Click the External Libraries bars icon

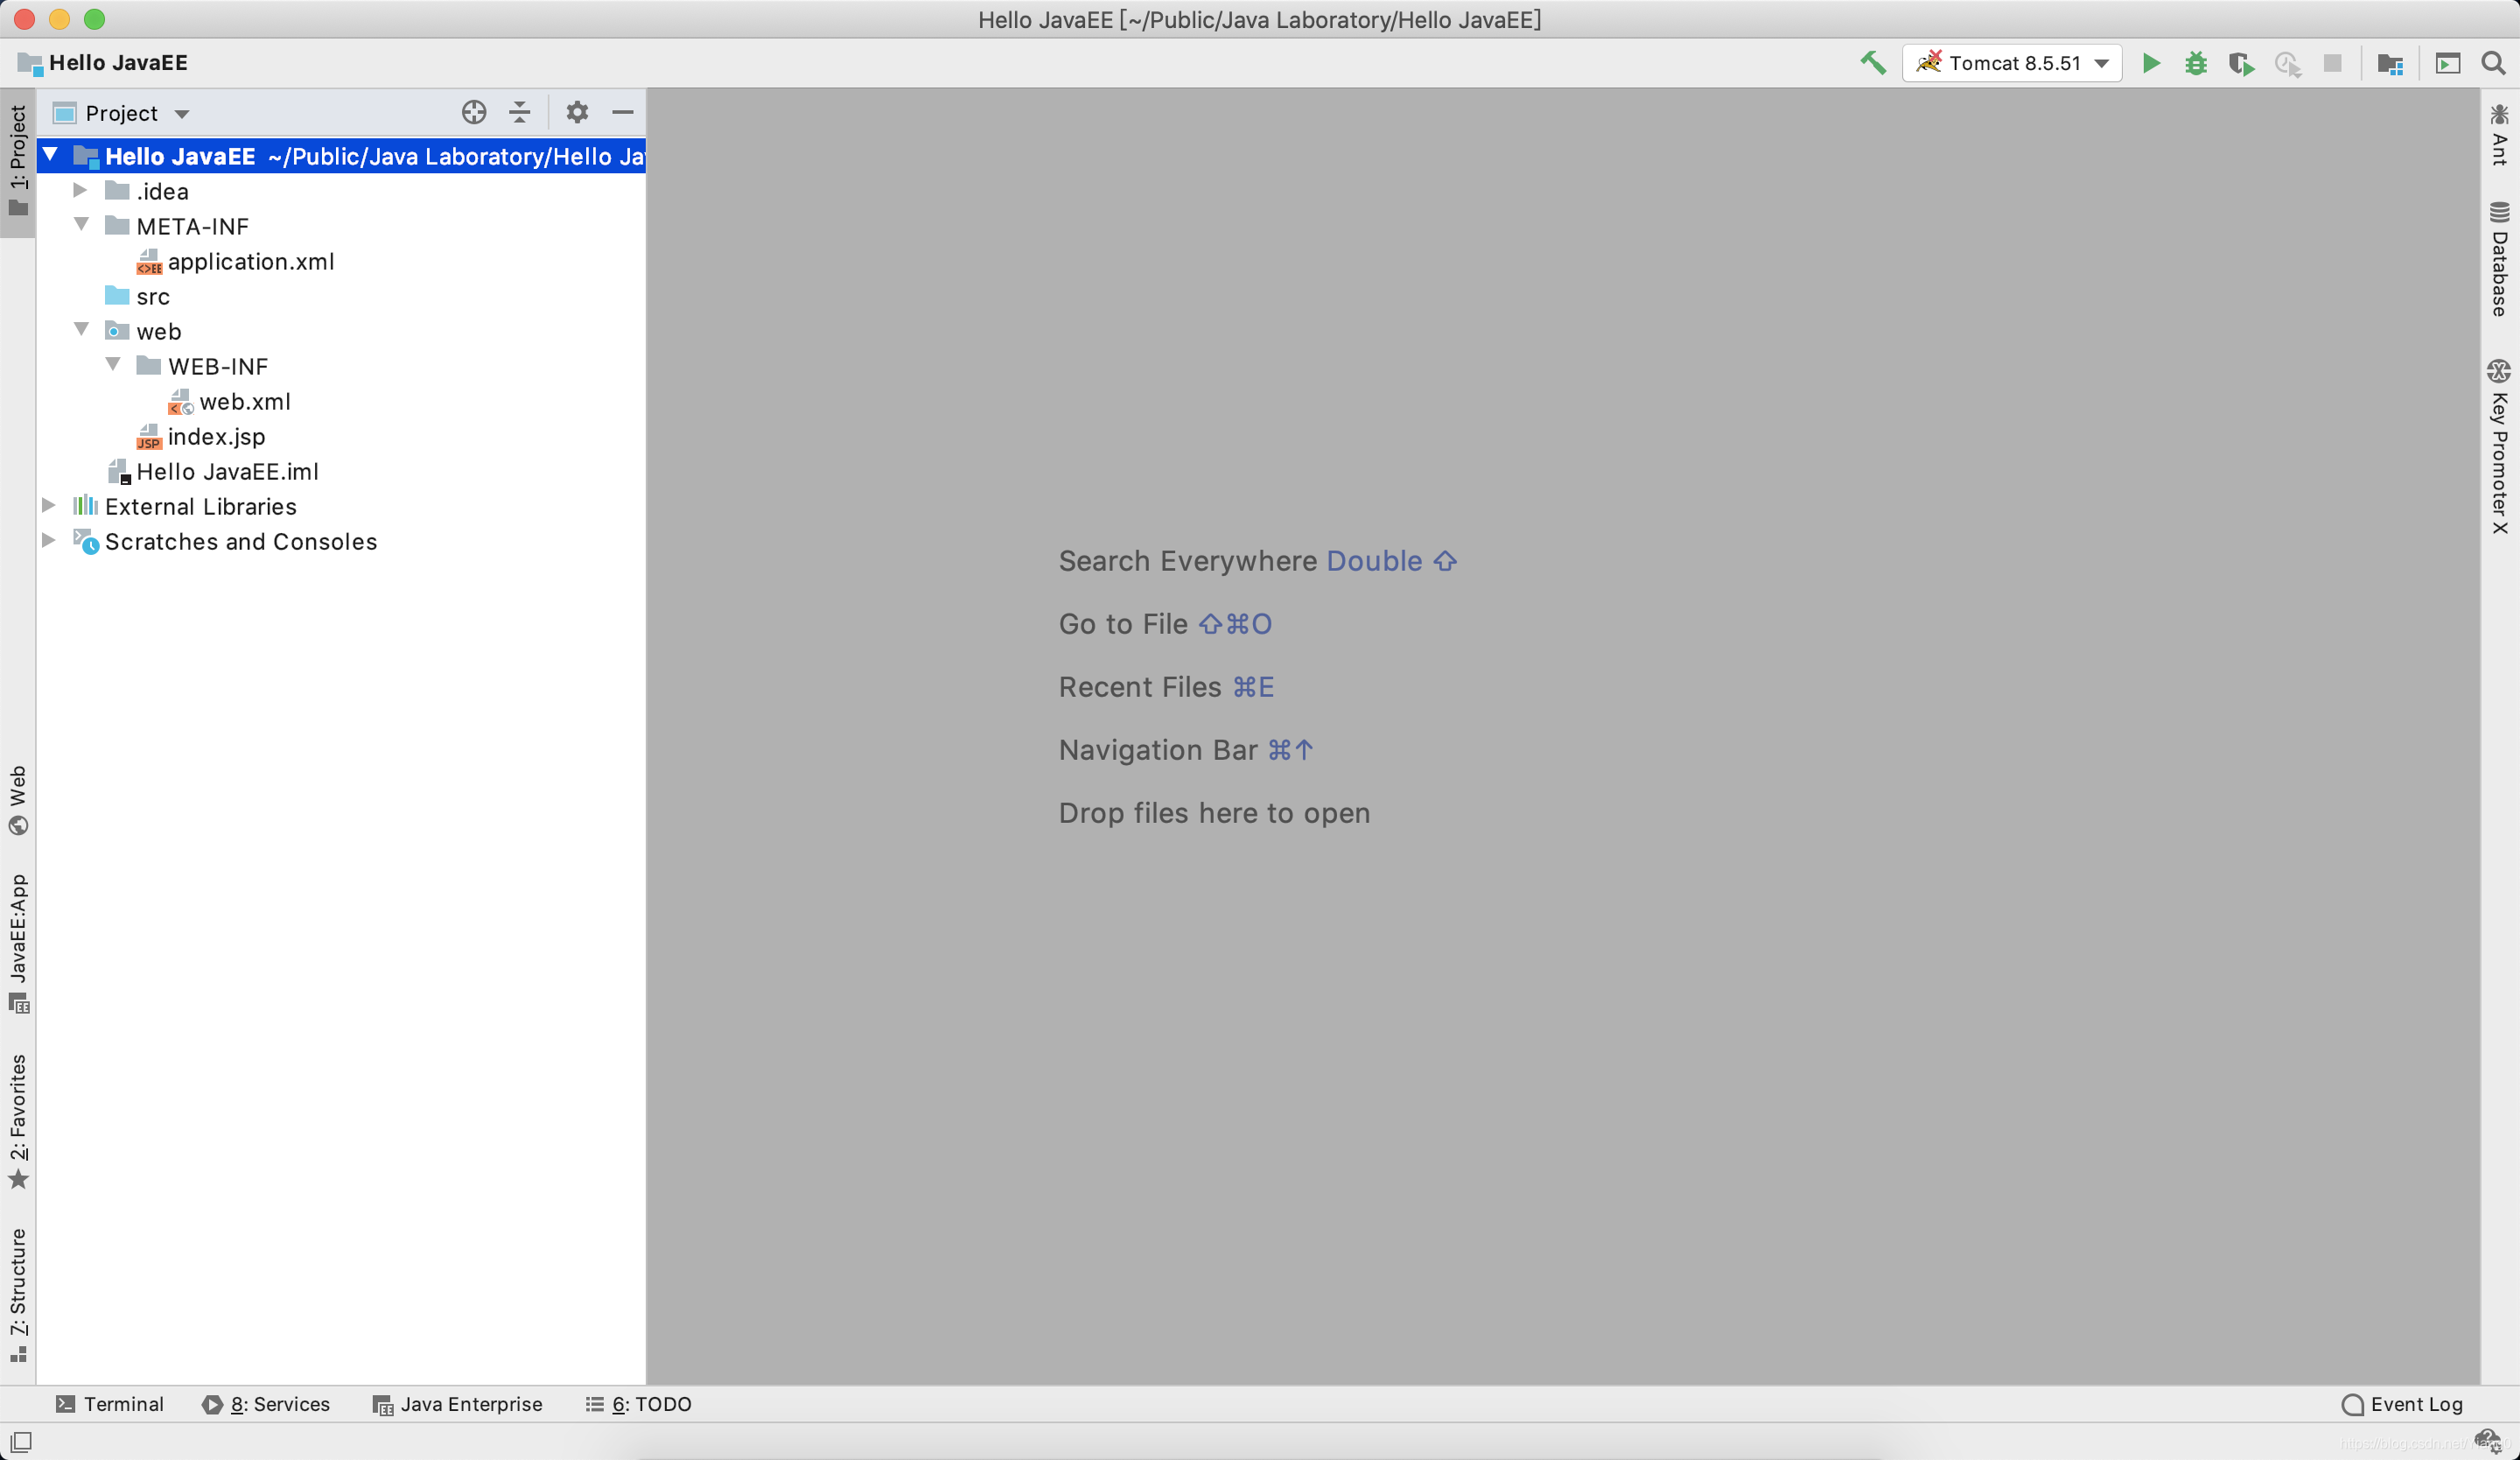pyautogui.click(x=86, y=505)
